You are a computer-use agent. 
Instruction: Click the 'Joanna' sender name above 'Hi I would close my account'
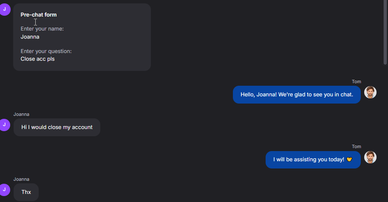click(x=21, y=114)
